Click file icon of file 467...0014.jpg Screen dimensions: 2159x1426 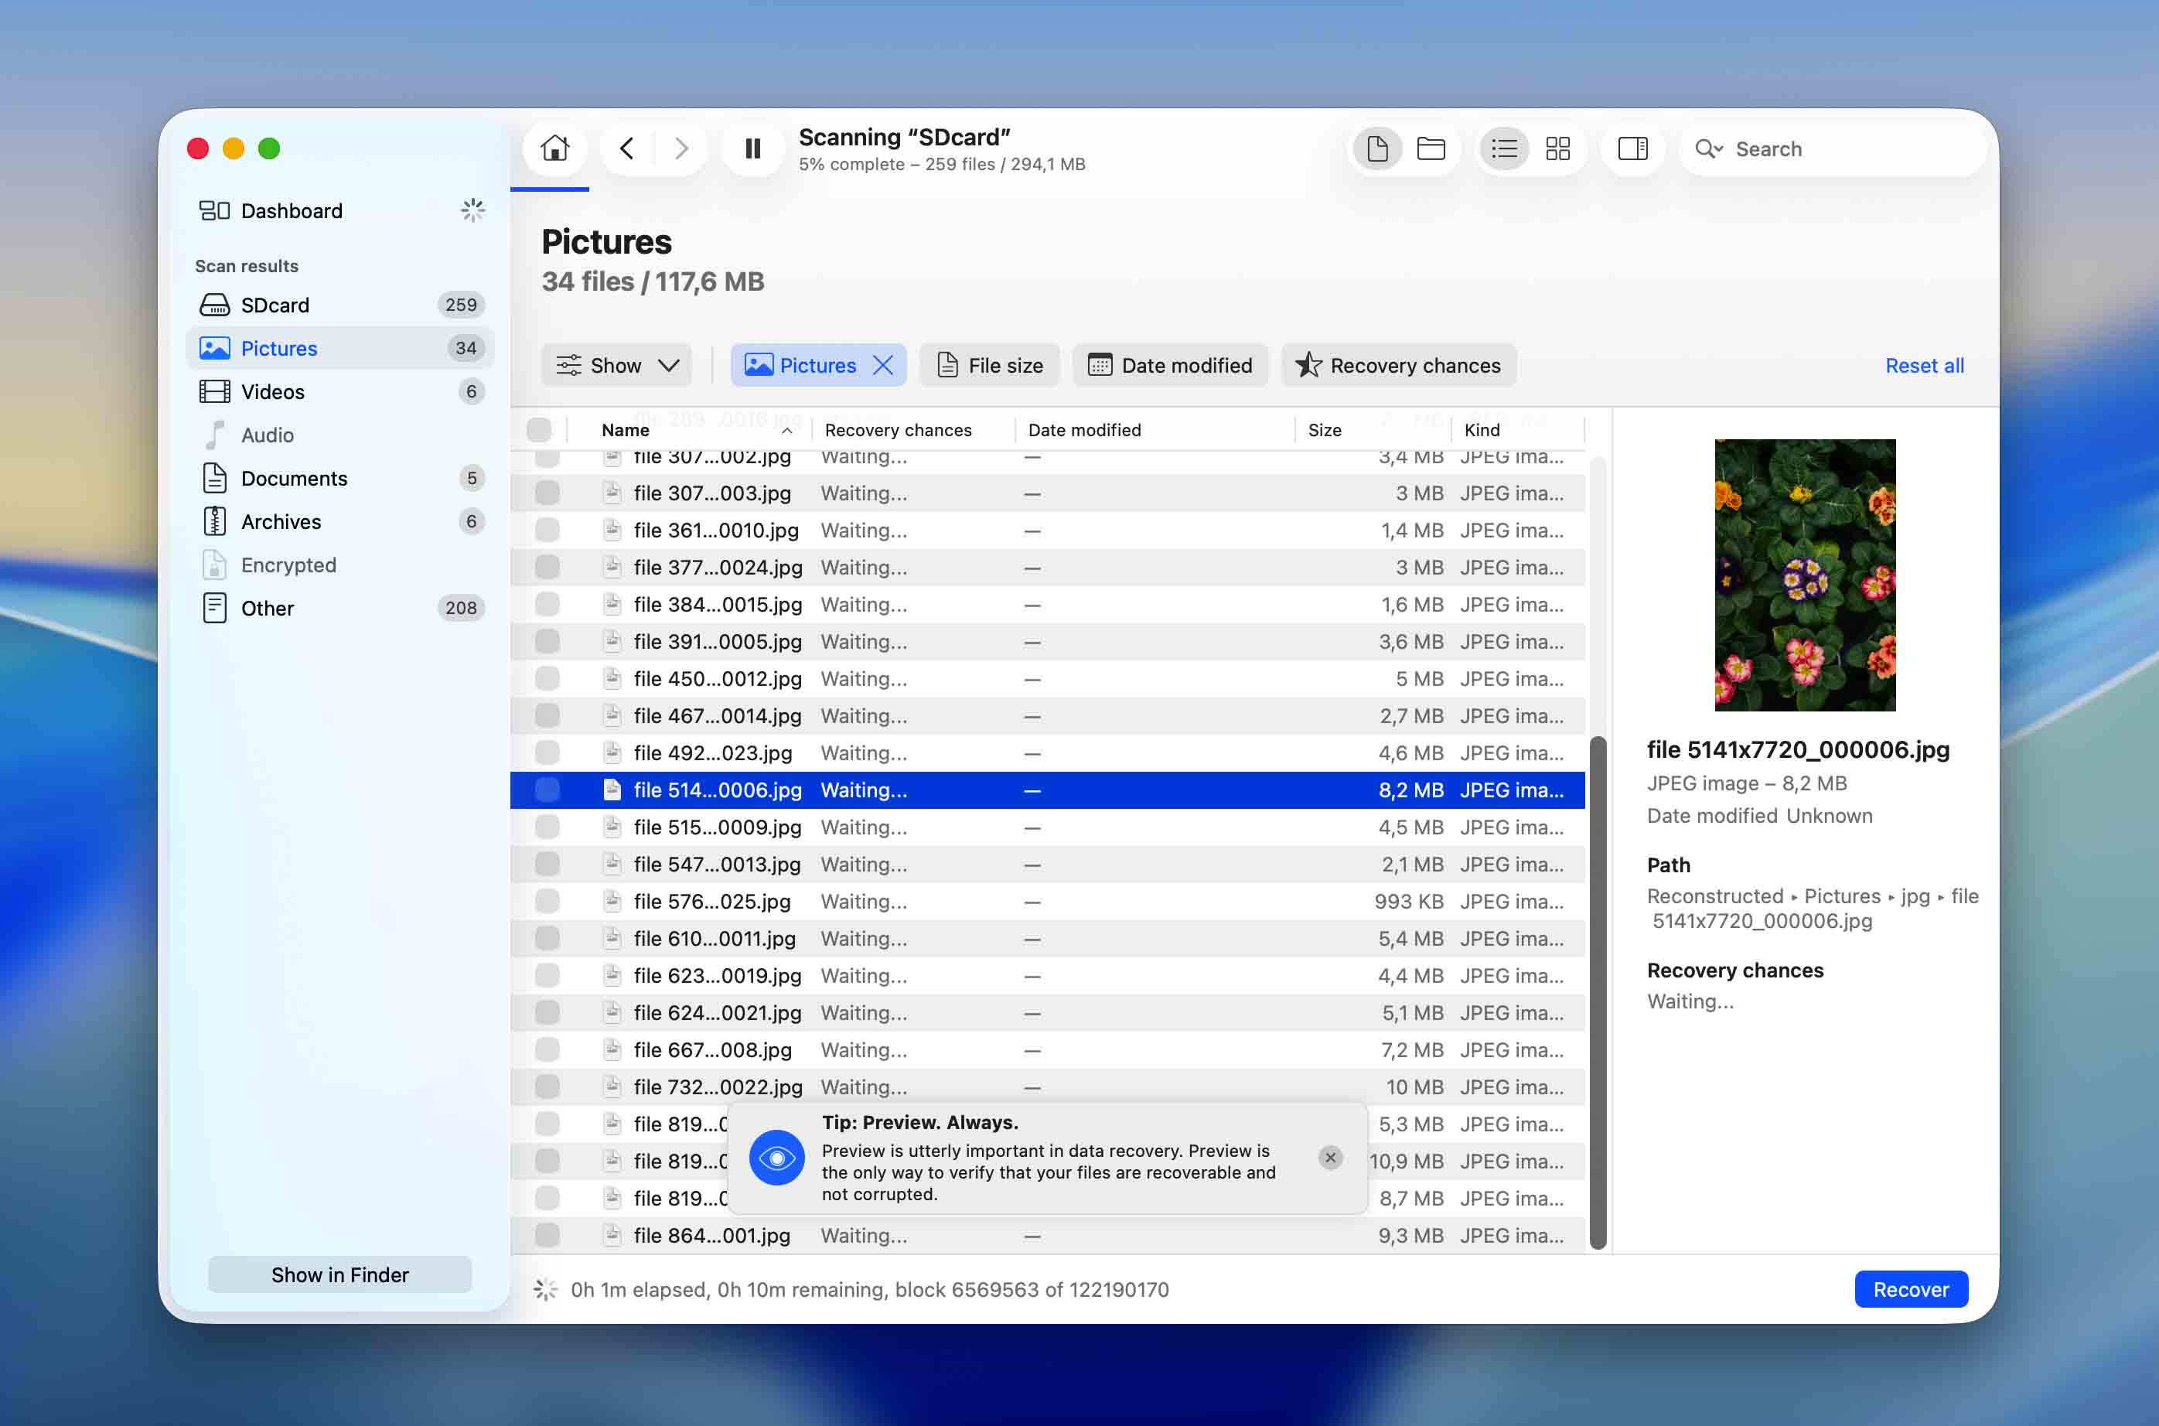[x=612, y=716]
